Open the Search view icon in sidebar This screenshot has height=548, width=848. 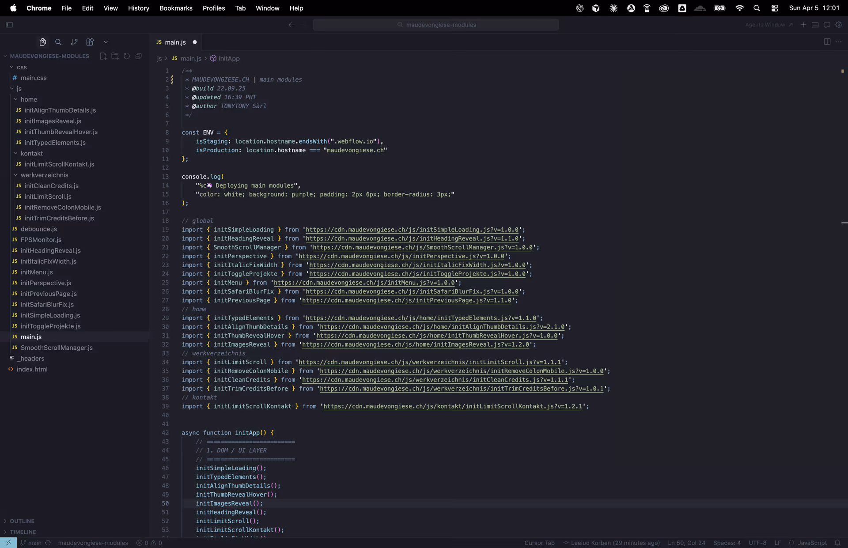pos(58,42)
